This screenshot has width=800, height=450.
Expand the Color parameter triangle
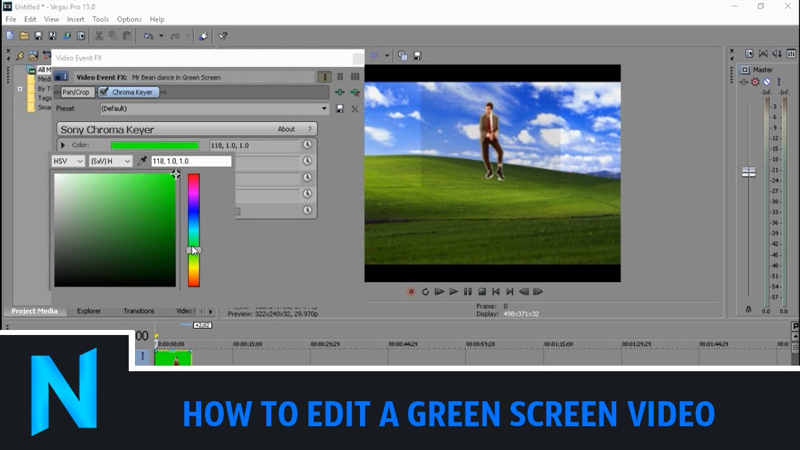coord(62,145)
